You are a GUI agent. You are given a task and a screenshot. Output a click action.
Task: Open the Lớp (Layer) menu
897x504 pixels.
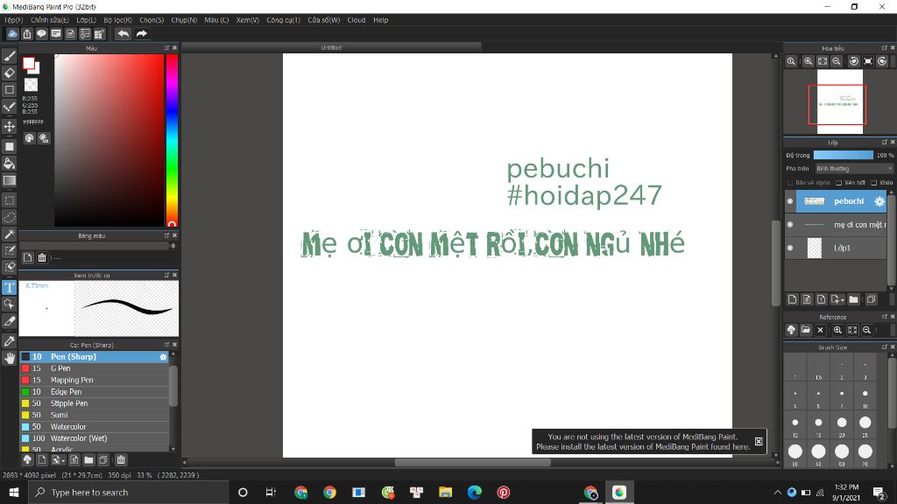(x=86, y=20)
